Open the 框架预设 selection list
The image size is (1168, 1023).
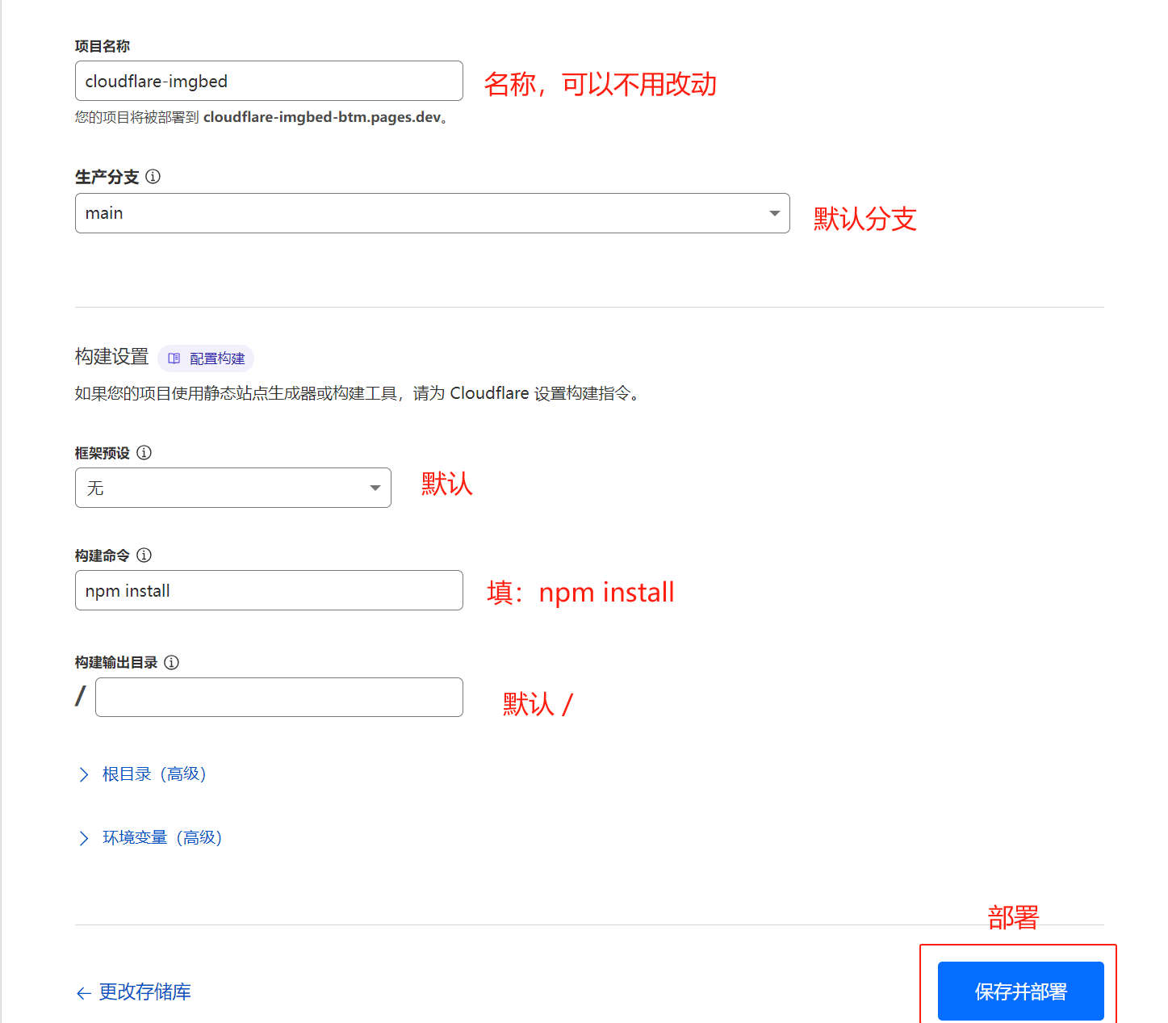(232, 488)
